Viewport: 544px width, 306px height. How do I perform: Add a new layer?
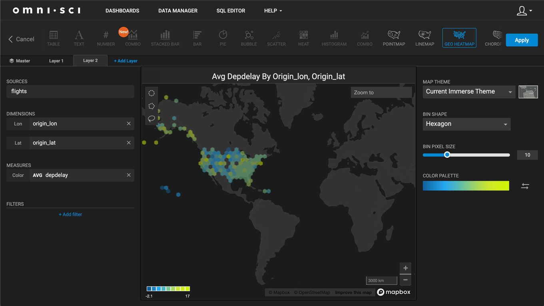tap(126, 61)
